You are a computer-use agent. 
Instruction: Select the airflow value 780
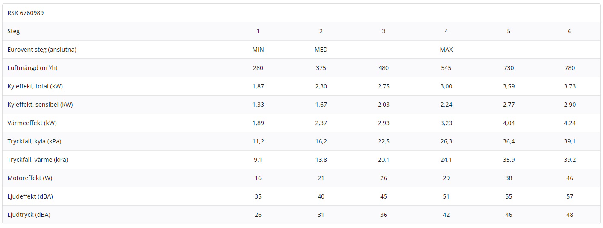pyautogui.click(x=570, y=68)
